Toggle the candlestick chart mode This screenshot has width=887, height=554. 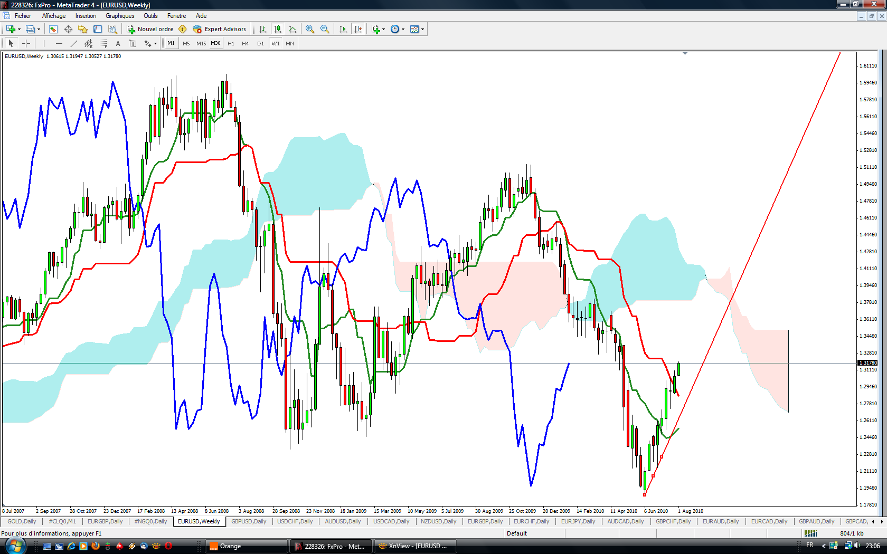click(x=277, y=29)
